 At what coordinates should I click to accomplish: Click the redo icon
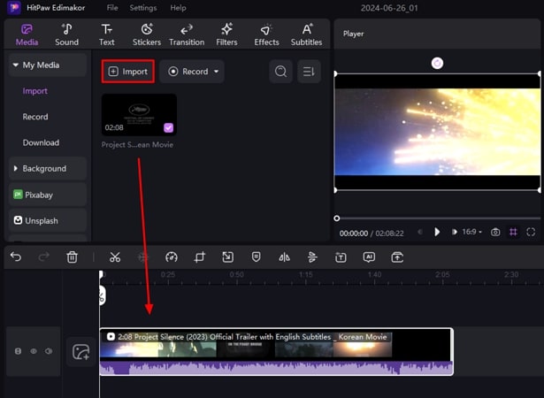[x=43, y=257]
